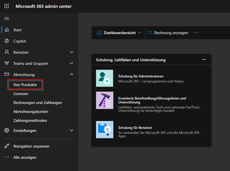Open Rechnungen und Zahlungen
230x171 pixels.
coord(38,103)
